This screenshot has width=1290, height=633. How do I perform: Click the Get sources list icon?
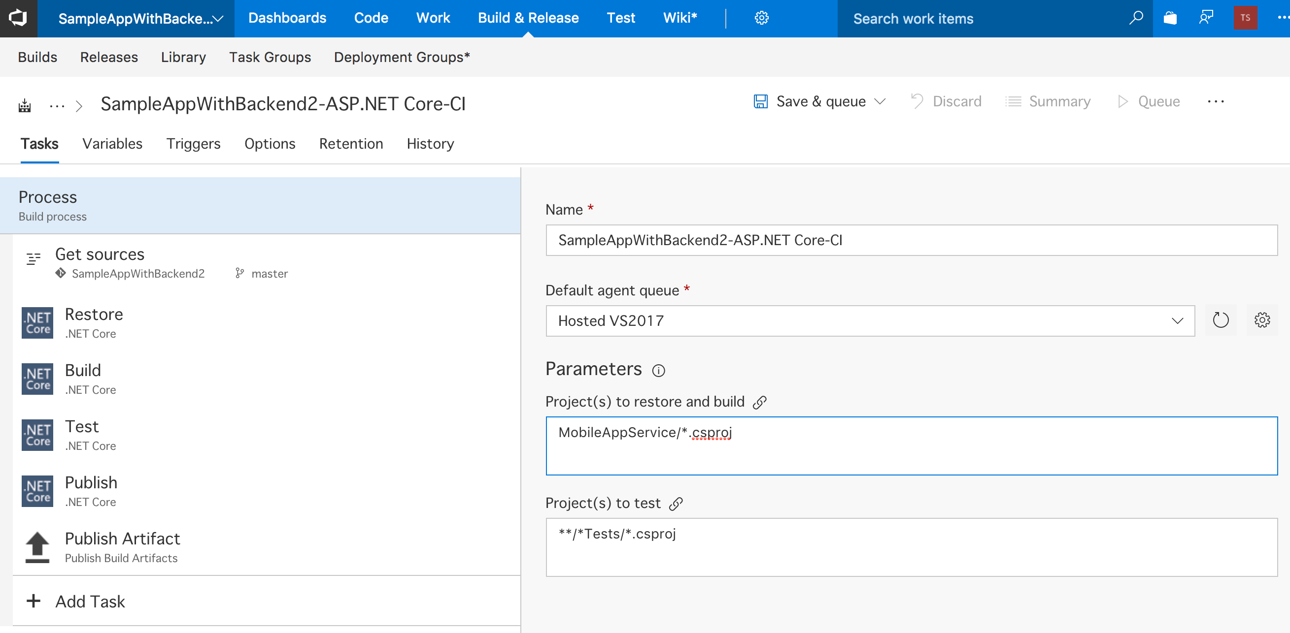click(x=33, y=259)
